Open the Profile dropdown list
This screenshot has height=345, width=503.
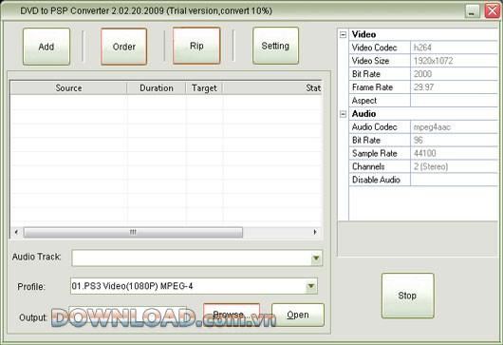tap(311, 286)
